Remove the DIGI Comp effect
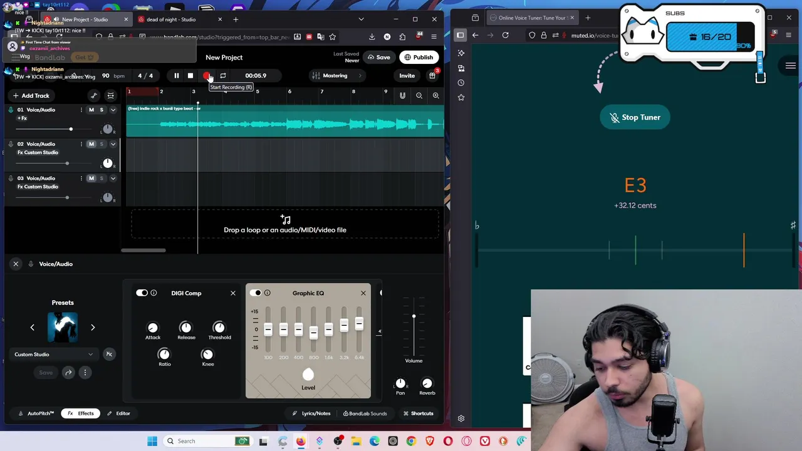Viewport: 802px width, 451px height. [233, 293]
